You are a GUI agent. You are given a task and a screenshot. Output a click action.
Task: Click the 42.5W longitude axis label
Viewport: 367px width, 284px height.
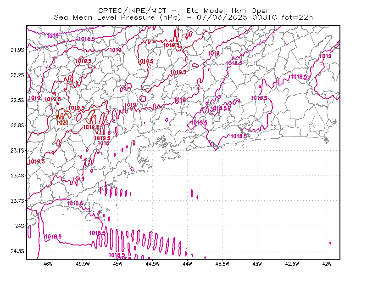coord(292,264)
